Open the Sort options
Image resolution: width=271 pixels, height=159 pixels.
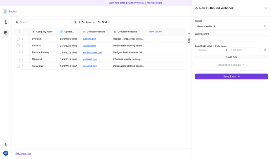coord(103,22)
